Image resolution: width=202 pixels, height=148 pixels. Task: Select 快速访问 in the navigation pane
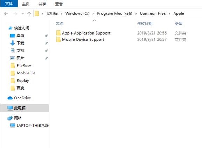click(21, 28)
